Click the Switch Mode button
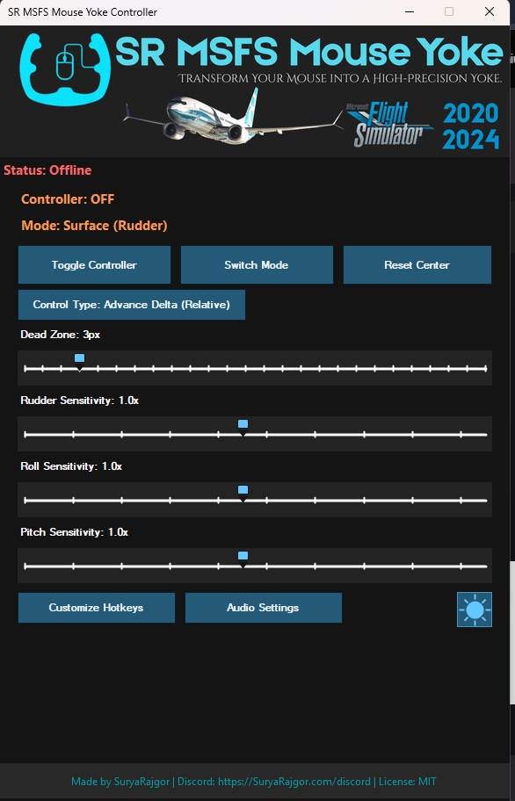The height and width of the screenshot is (801, 515). [257, 264]
